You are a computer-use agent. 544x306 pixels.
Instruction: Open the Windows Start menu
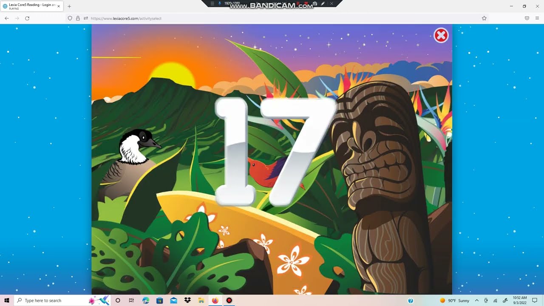pos(6,300)
